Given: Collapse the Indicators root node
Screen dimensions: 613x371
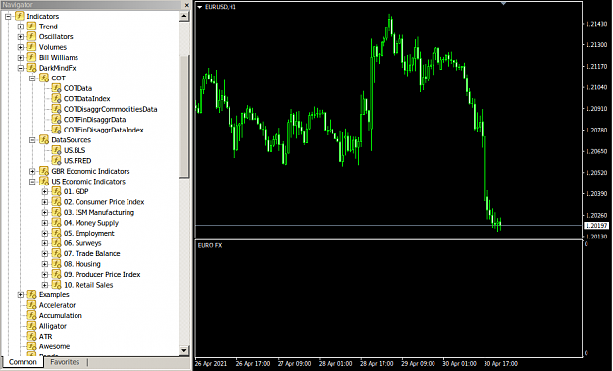Looking at the screenshot, I should [x=8, y=17].
